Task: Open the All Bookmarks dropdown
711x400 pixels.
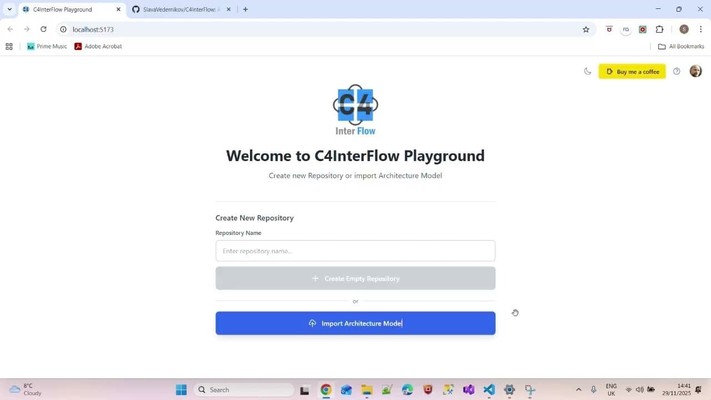Action: [681, 46]
